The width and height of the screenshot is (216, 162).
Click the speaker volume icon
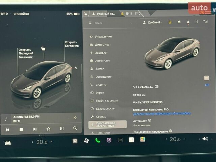click(205, 139)
